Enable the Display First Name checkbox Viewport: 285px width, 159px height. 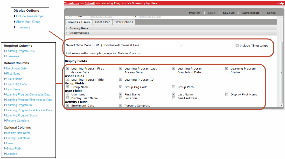[x=227, y=94]
